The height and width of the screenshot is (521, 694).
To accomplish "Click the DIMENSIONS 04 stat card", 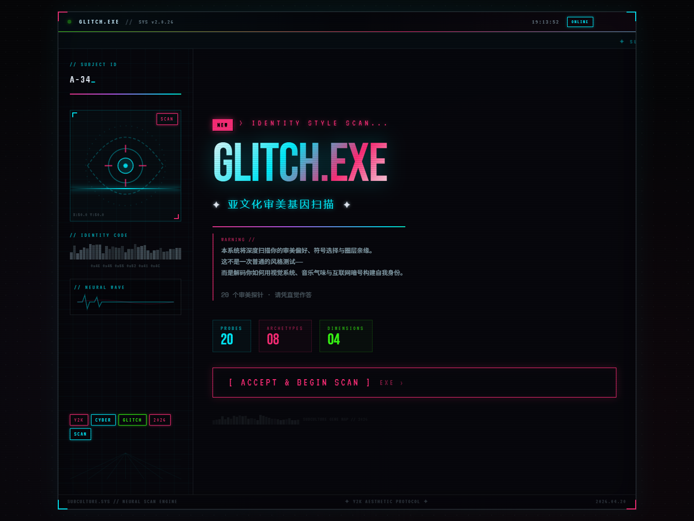I will pos(346,336).
